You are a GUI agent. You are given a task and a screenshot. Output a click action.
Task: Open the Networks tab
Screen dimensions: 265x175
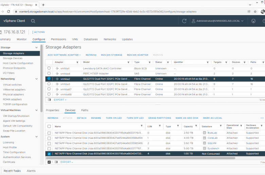(110, 39)
